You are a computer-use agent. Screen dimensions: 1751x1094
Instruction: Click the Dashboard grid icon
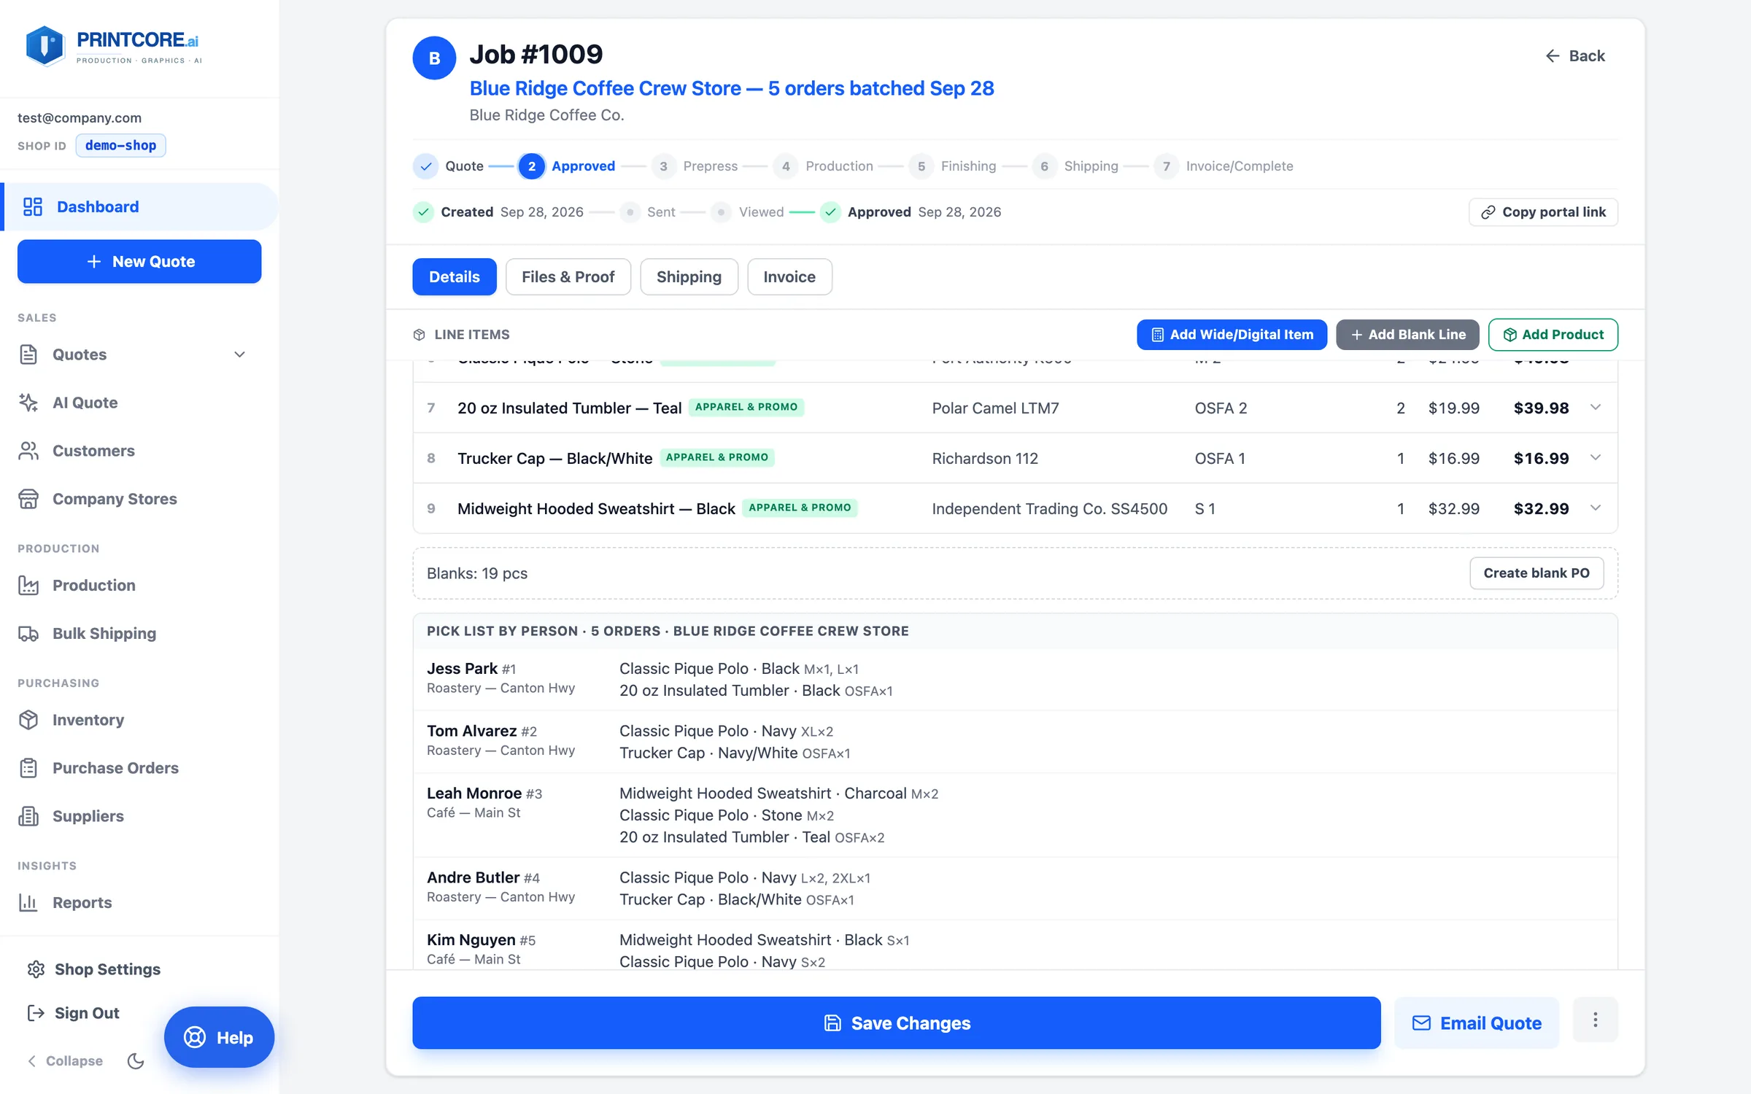pos(33,206)
